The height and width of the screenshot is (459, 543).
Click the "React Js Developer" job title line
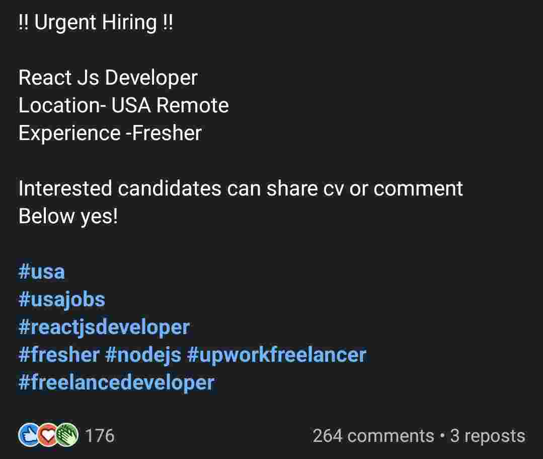[108, 78]
